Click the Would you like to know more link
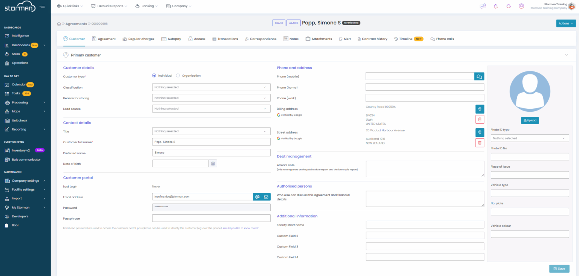This screenshot has height=276, width=579. [240, 228]
